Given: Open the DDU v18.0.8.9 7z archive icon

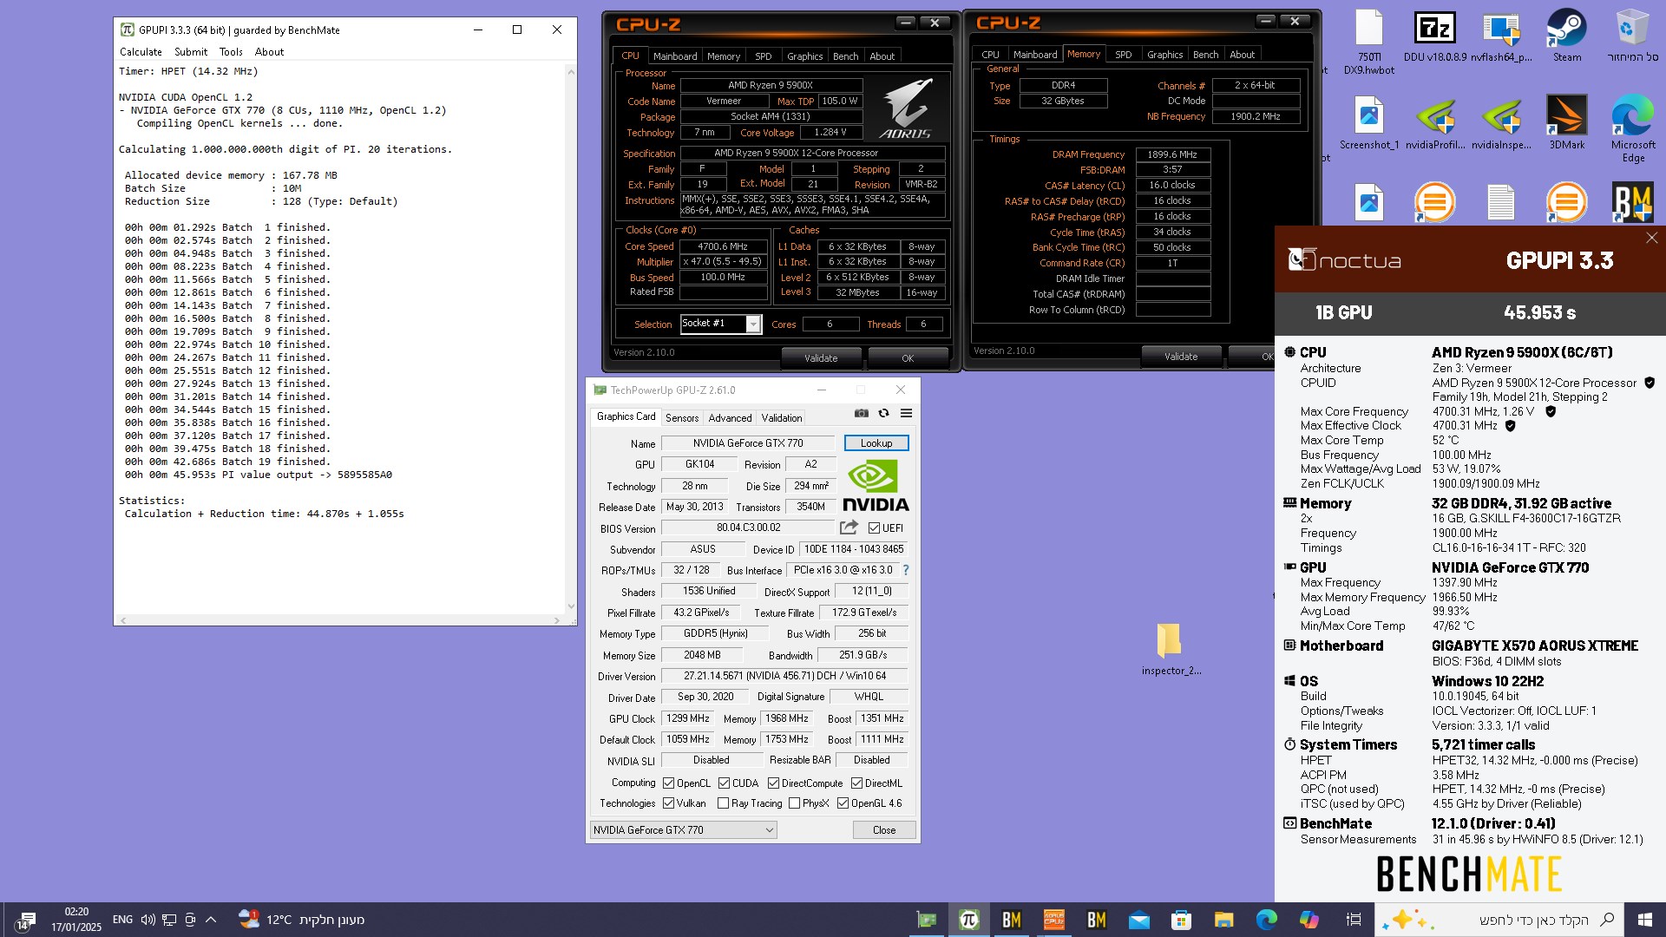Looking at the screenshot, I should [1434, 36].
